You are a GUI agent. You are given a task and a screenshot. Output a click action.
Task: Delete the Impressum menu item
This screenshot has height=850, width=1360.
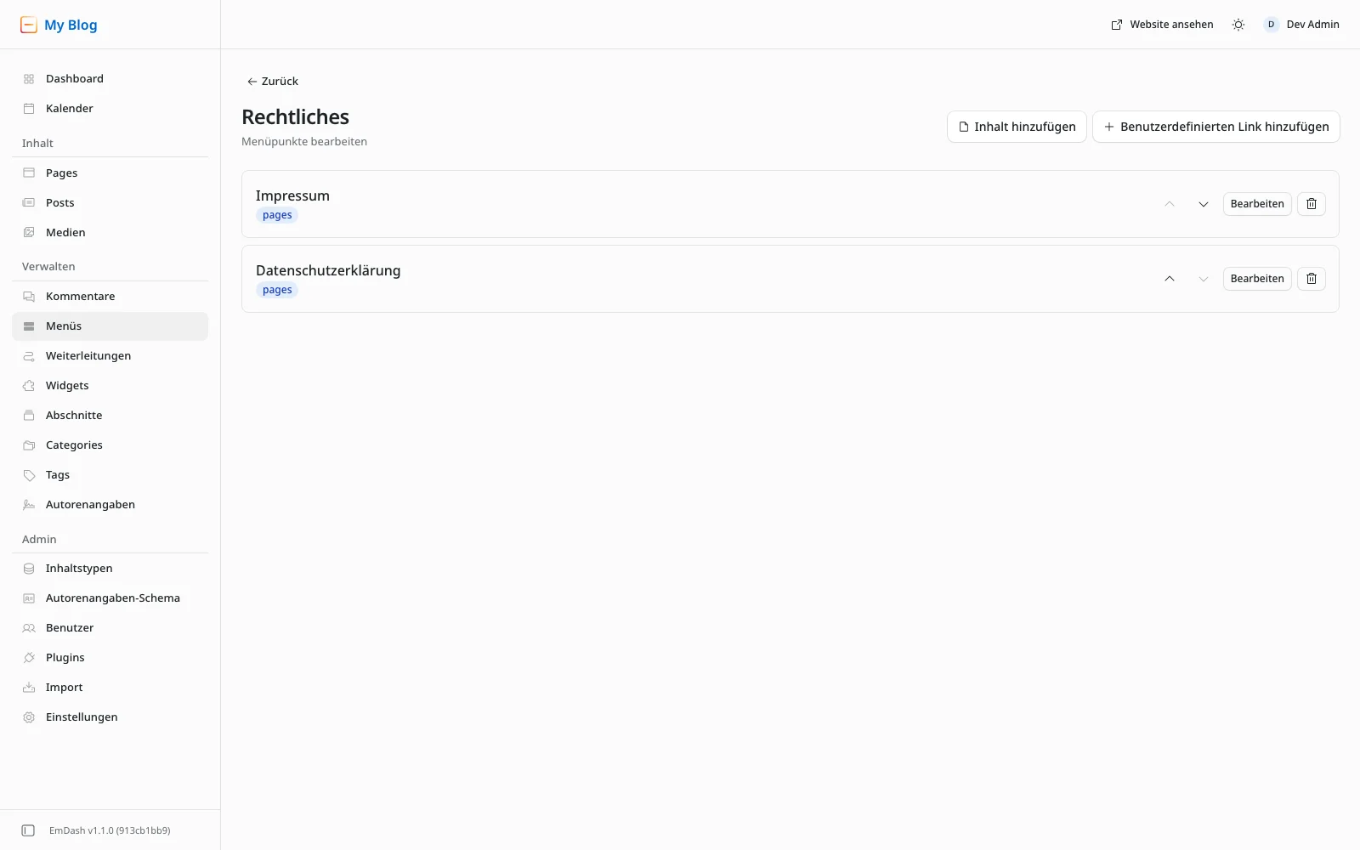[x=1312, y=204]
